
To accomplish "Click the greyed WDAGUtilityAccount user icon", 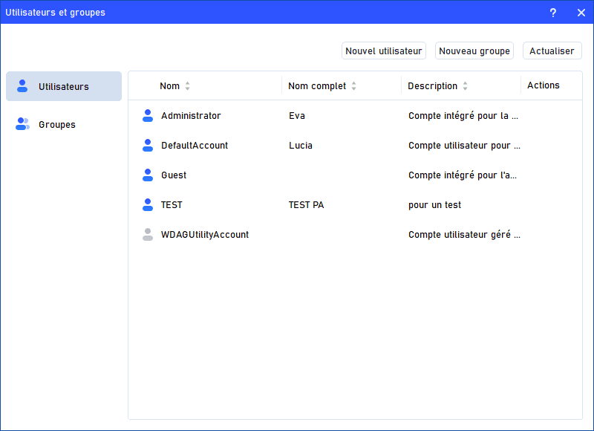I will pyautogui.click(x=148, y=235).
